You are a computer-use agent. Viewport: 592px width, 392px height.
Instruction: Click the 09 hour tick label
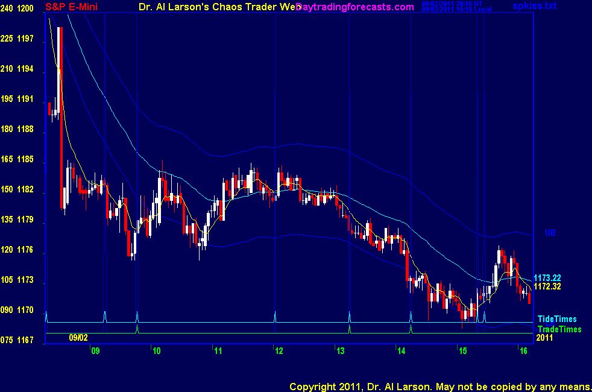(x=95, y=351)
